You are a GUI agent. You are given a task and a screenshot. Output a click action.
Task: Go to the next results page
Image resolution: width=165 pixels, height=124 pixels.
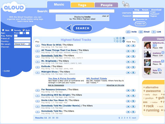134,118
